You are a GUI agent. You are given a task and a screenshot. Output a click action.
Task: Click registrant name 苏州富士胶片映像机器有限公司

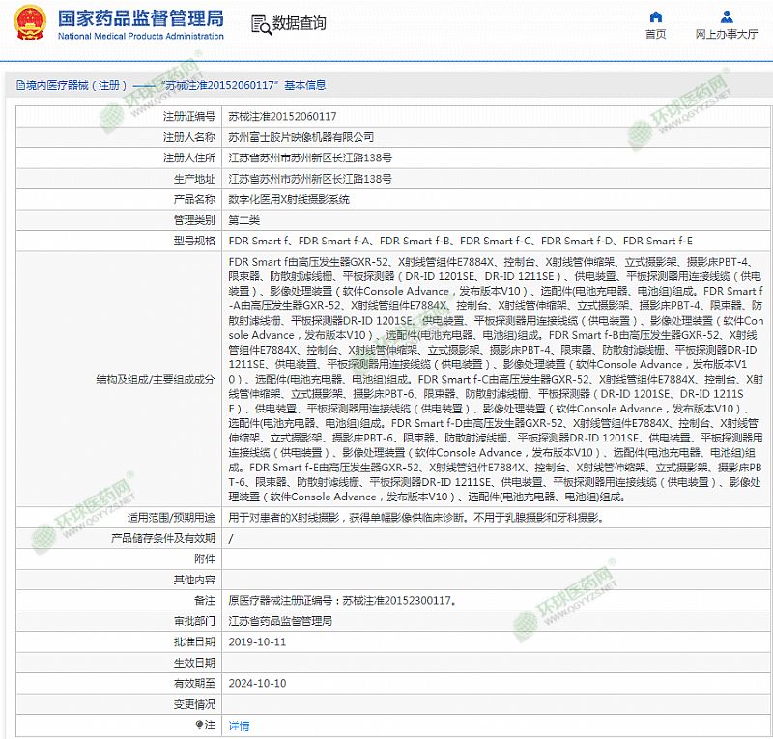301,137
